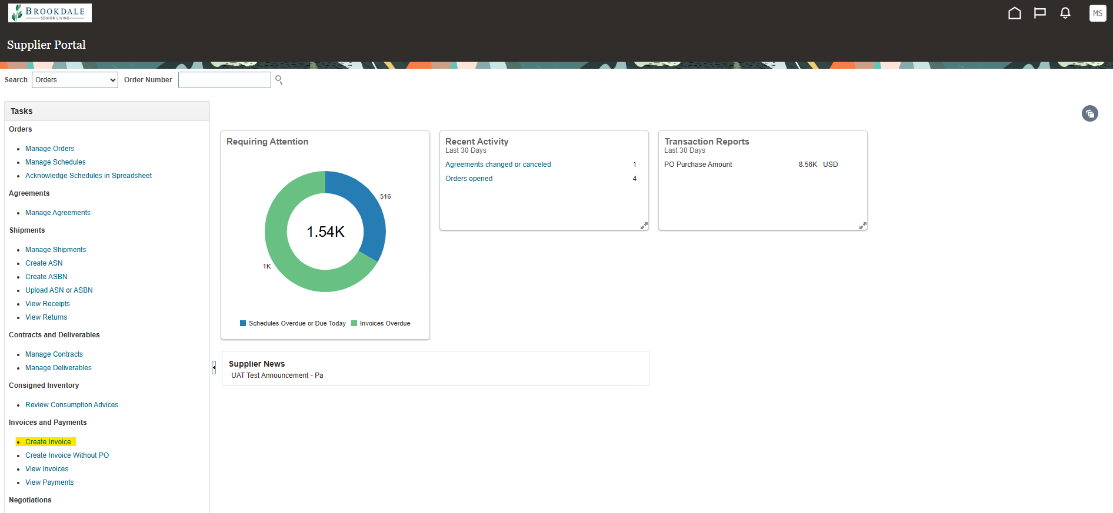Click the highlighted Create Invoice link
The width and height of the screenshot is (1113, 513).
48,442
